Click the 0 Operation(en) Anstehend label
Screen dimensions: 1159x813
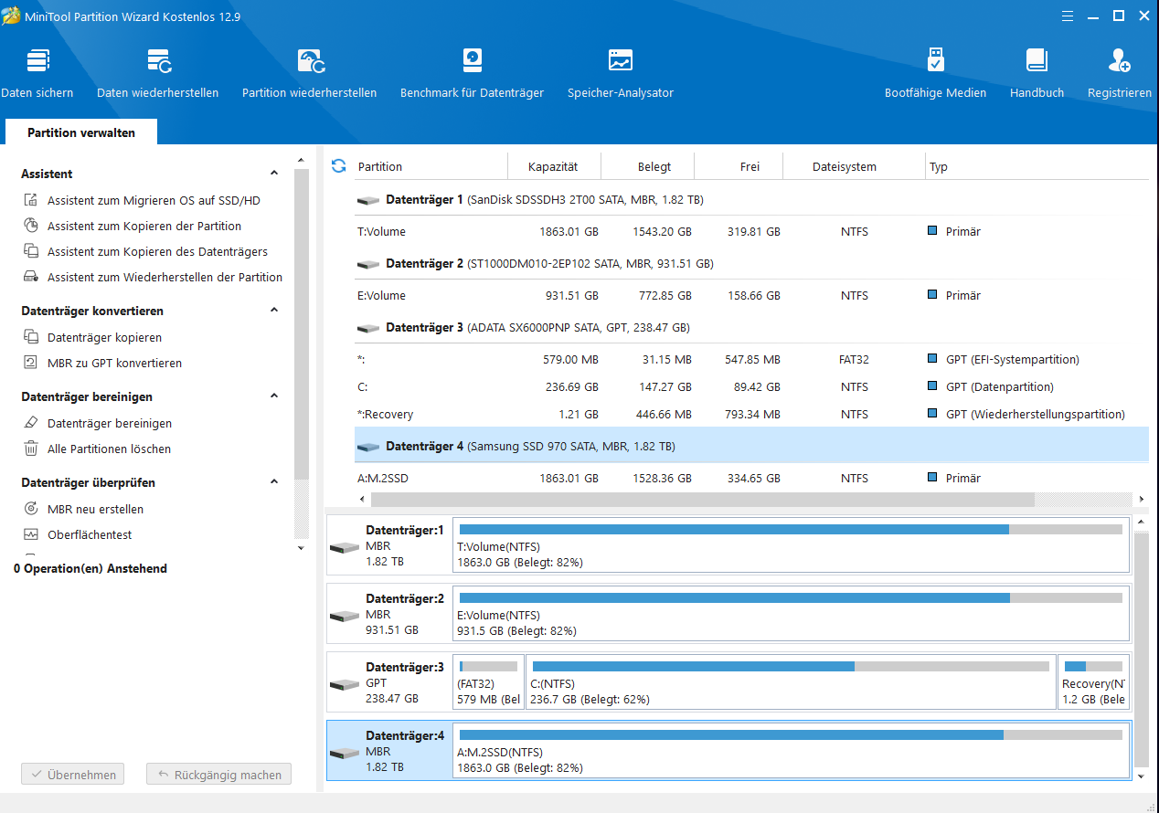point(90,568)
